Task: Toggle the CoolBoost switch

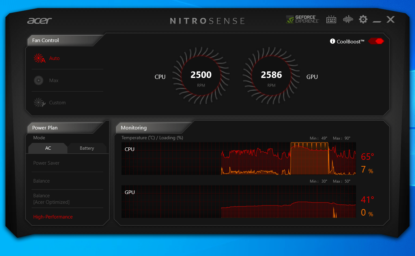Action: (376, 41)
